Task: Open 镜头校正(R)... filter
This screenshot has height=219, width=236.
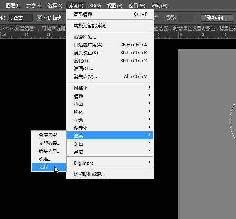Action: (x=110, y=53)
